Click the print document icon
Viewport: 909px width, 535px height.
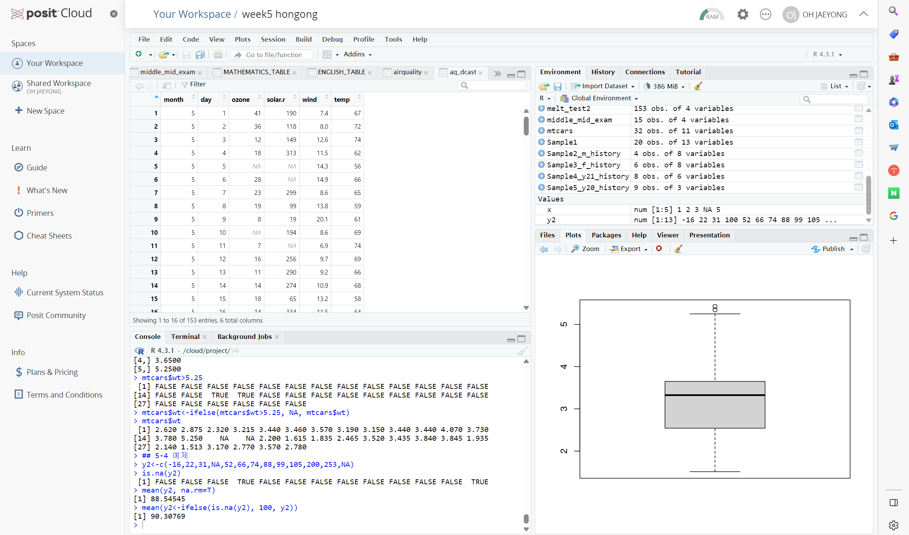tap(218, 55)
